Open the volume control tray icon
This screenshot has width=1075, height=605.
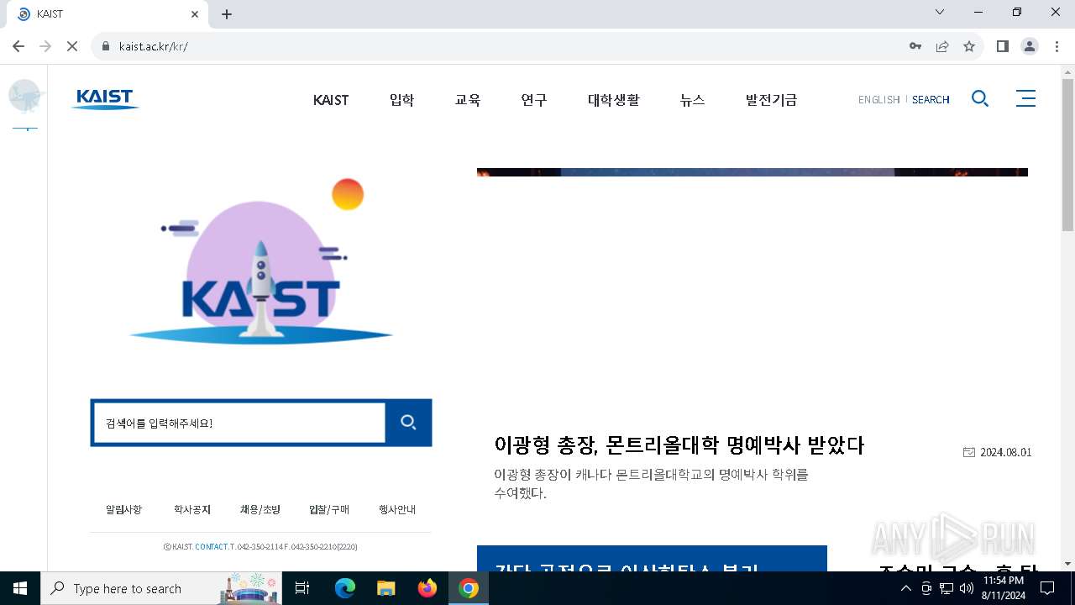[x=967, y=588]
